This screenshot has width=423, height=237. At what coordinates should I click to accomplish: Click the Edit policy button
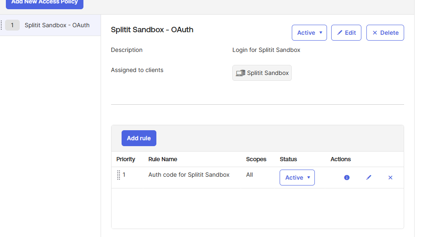pos(346,33)
